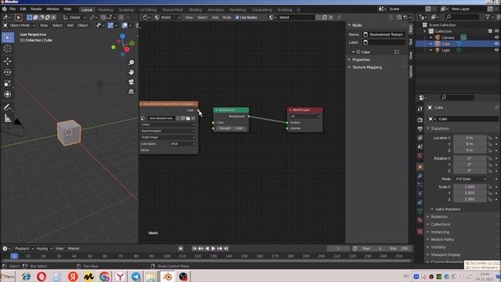Open the Global transform orientation dropdown
501x282 pixels.
[75, 17]
